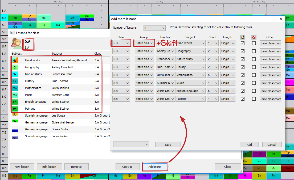Toggle home classroom checkbox in Painting row
Viewport: 294px width, 180px height.
coord(243,99)
